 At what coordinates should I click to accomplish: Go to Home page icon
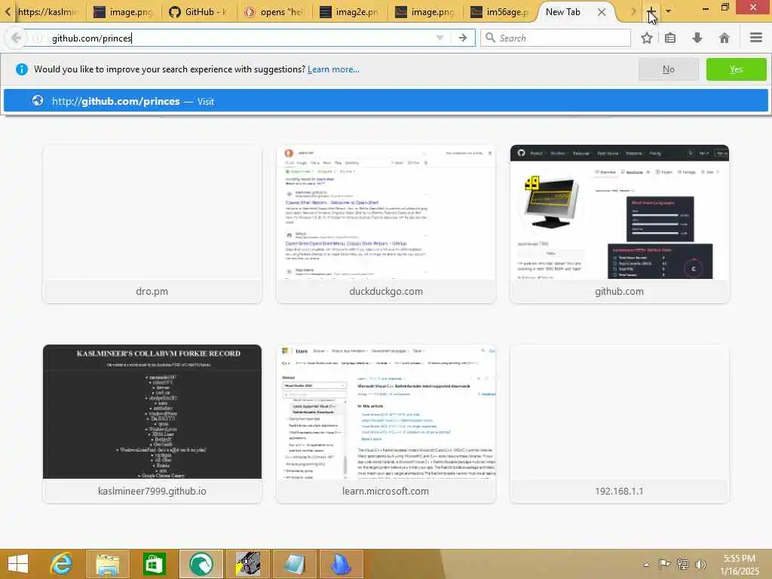pyautogui.click(x=725, y=38)
